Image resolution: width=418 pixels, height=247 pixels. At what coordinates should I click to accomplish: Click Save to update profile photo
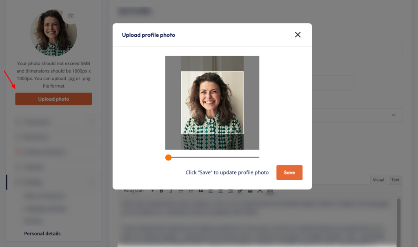click(x=289, y=172)
